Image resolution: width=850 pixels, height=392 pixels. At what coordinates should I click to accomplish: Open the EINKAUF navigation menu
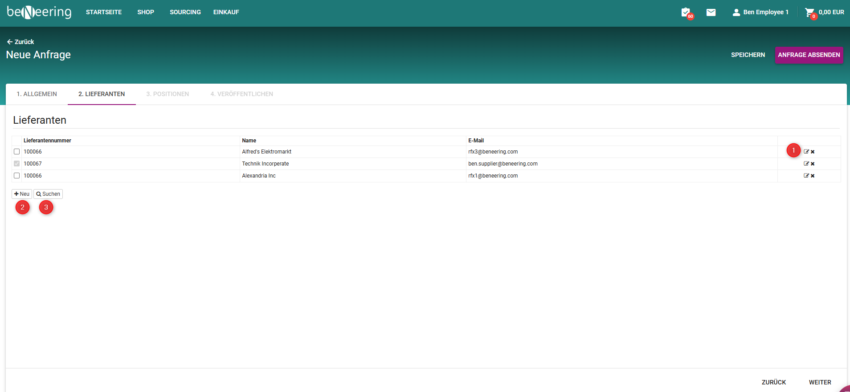226,12
